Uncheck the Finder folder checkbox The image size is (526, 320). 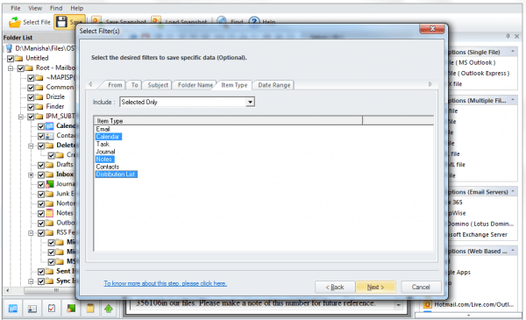(31, 107)
